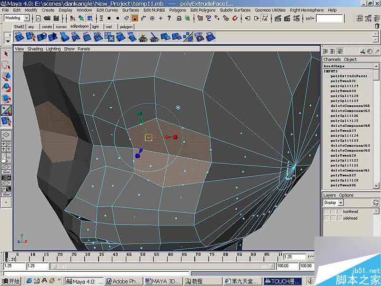Select the fronthead layer
This screenshot has height=286, width=381.
(x=351, y=212)
